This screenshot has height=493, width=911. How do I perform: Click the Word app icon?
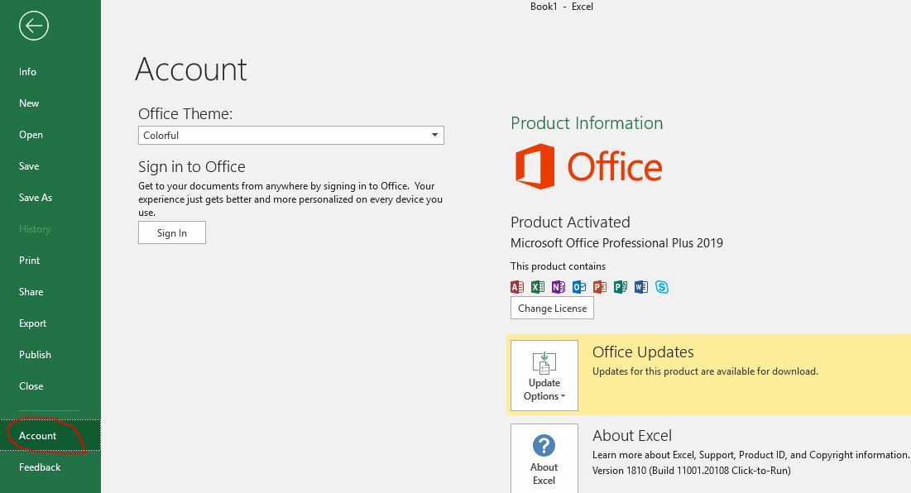[x=640, y=287]
